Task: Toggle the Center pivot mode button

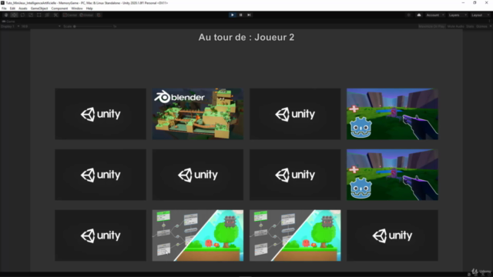Action: [70, 15]
